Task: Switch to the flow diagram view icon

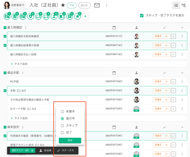Action: (183, 5)
